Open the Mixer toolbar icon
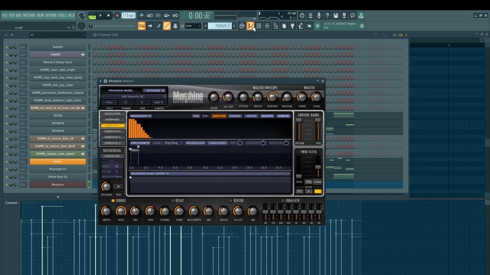The height and width of the screenshot is (275, 490). [x=267, y=26]
